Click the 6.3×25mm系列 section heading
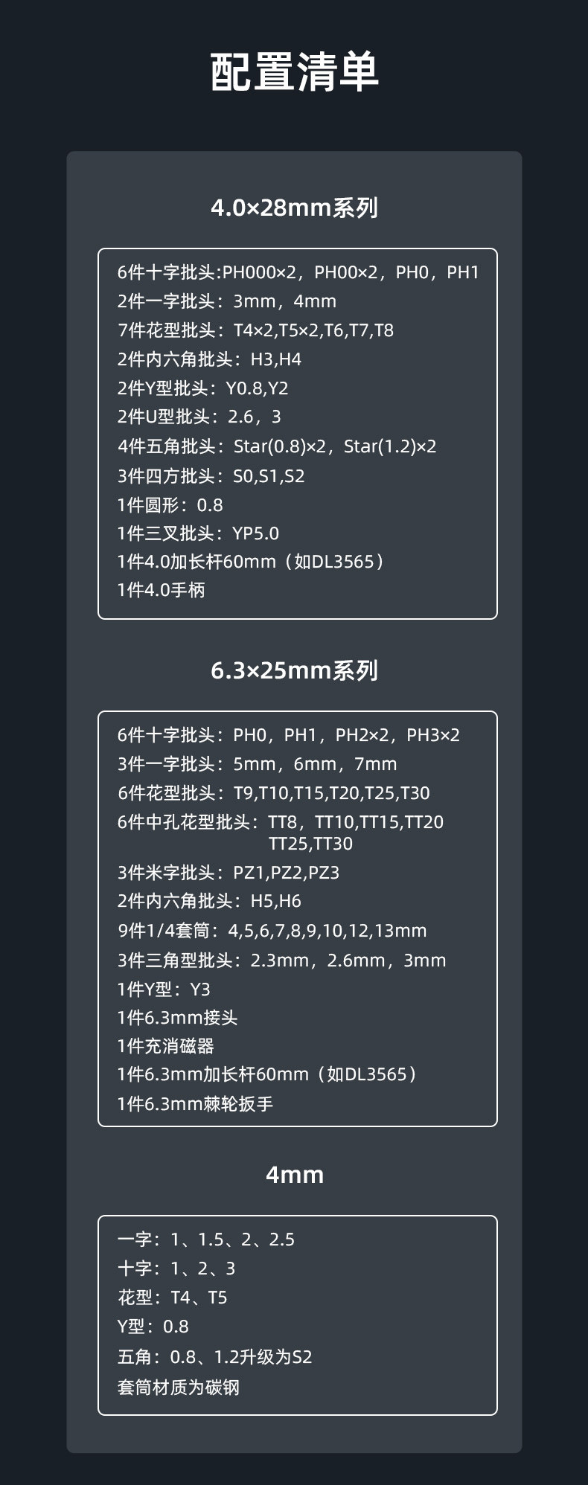Image resolution: width=588 pixels, height=1485 pixels. pyautogui.click(x=295, y=671)
